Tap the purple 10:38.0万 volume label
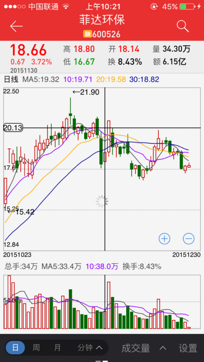This screenshot has height=362, width=204. coord(102,267)
